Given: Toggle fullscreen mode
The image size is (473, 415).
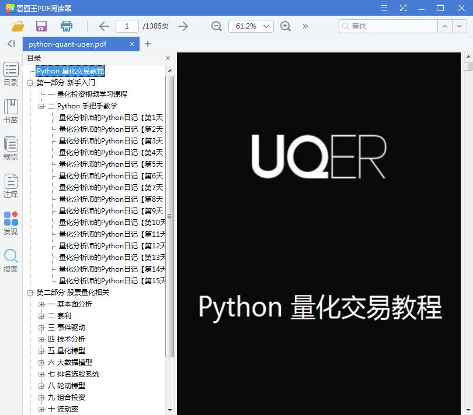Looking at the screenshot, I should point(404,8).
